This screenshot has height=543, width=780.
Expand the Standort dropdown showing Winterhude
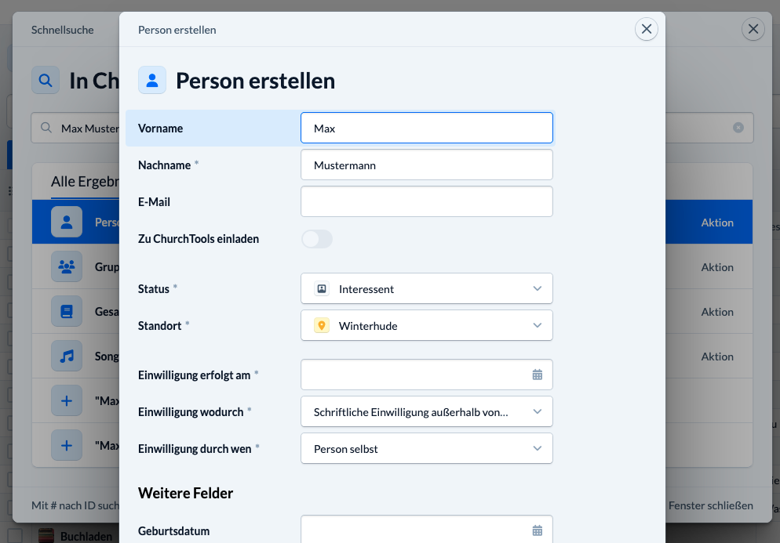(x=426, y=326)
